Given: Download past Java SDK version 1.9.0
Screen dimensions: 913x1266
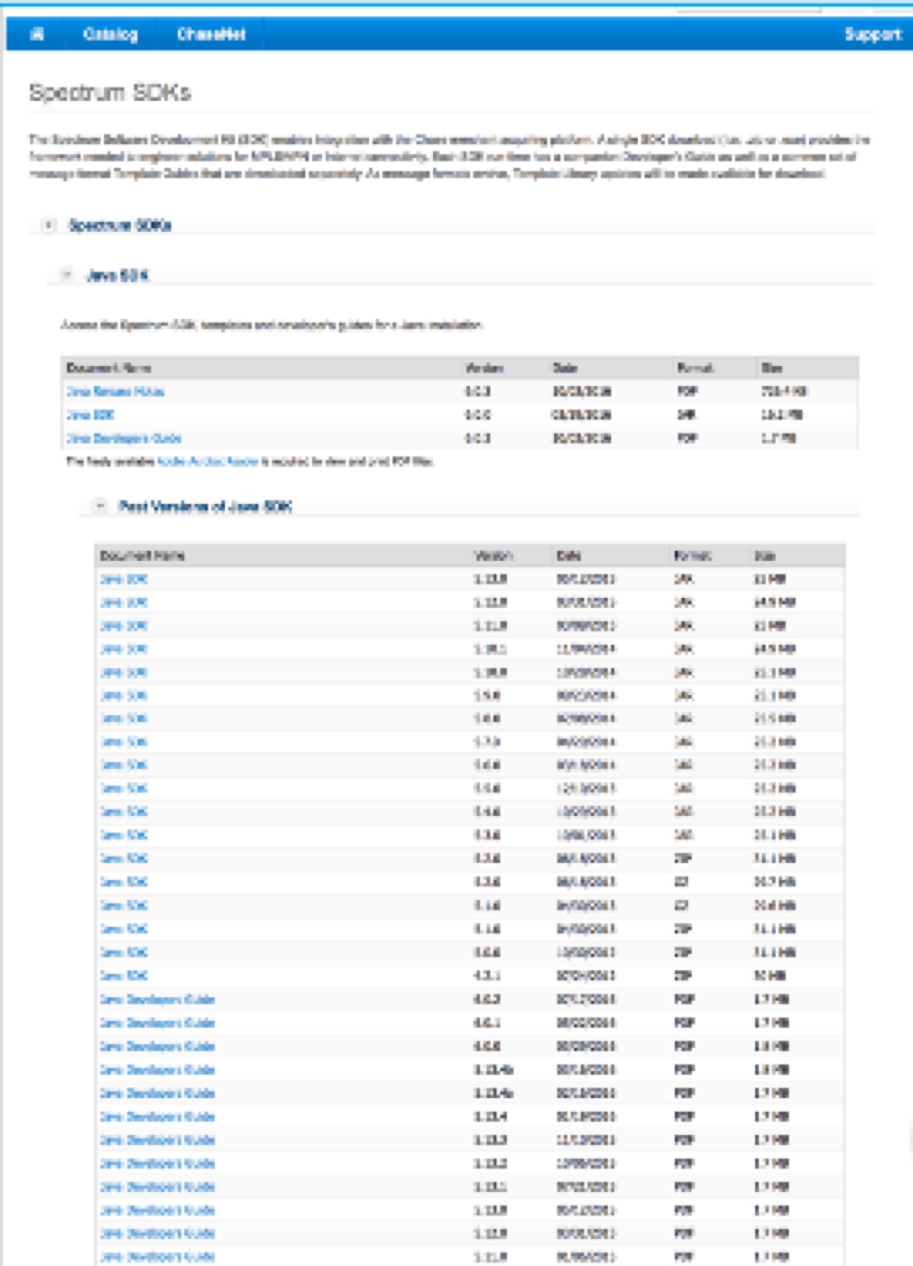Looking at the screenshot, I should point(124,696).
